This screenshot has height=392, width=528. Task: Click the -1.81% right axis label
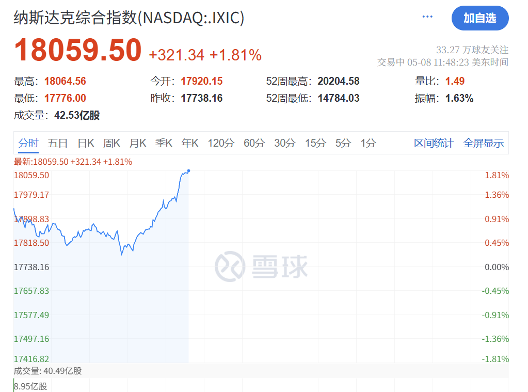(495, 359)
